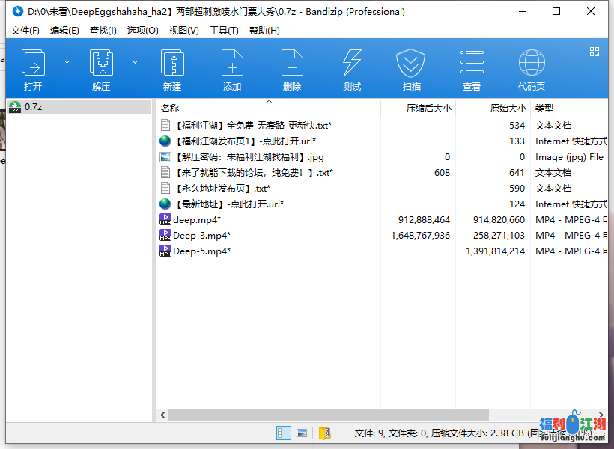Image resolution: width=614 pixels, height=449 pixels.
Task: Run the 测试 (Test) archive icon
Action: click(352, 64)
